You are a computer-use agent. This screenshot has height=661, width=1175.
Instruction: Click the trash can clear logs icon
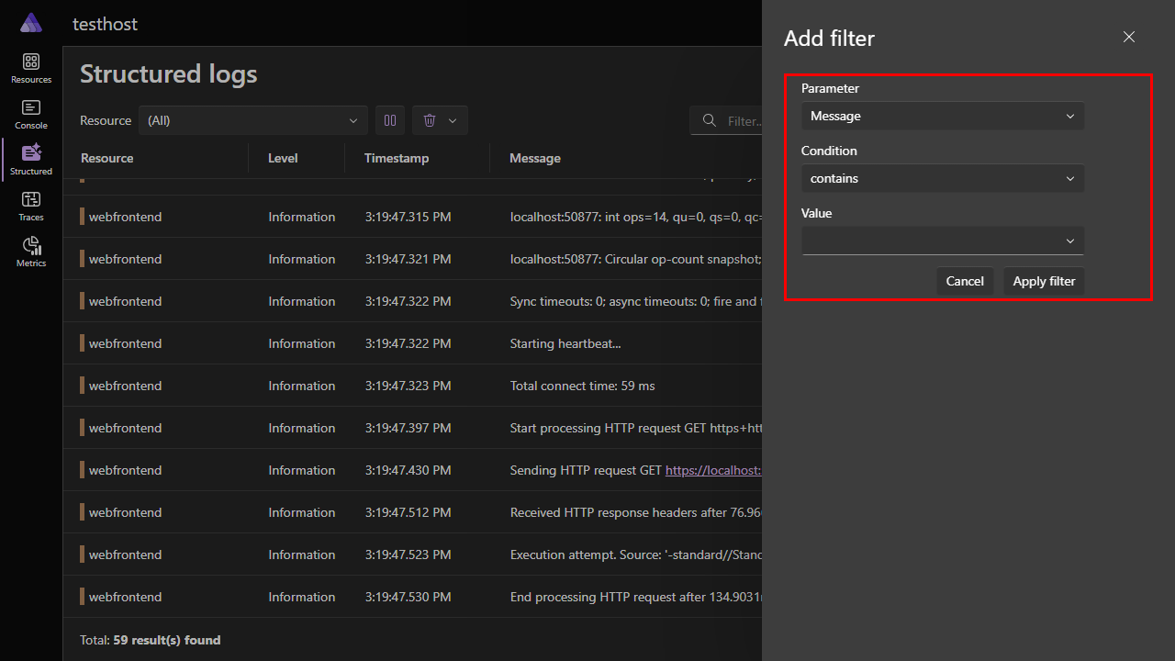[x=429, y=120]
